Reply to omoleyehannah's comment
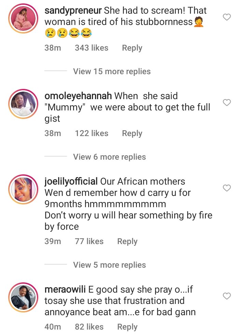This screenshot has height=334, width=246. [132, 133]
